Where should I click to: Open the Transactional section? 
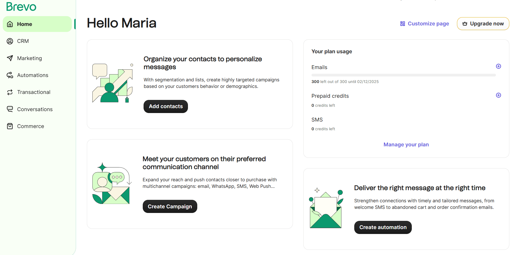34,92
